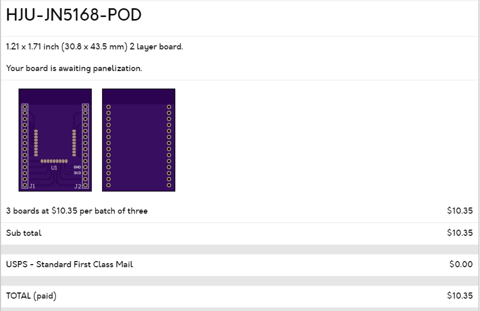Click the TOTAL paid amount $10.35
The image size is (480, 311).
click(x=460, y=296)
